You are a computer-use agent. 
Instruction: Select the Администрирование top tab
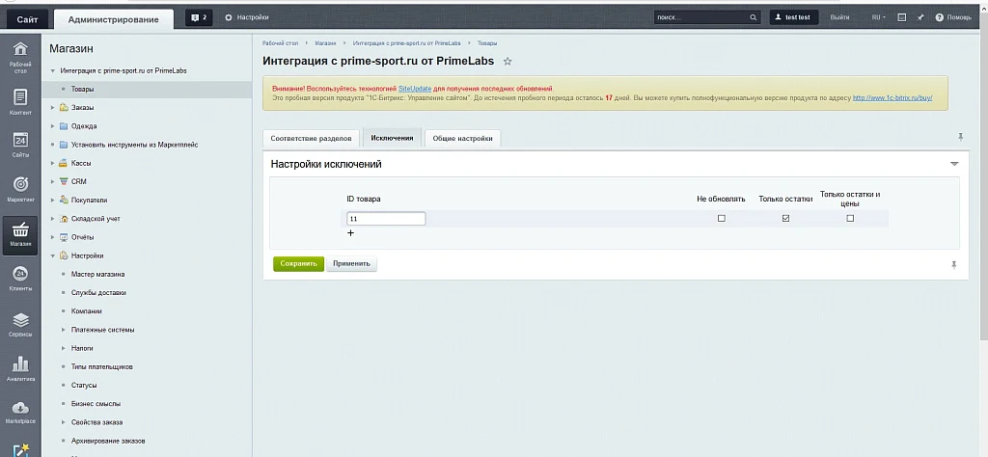point(114,19)
